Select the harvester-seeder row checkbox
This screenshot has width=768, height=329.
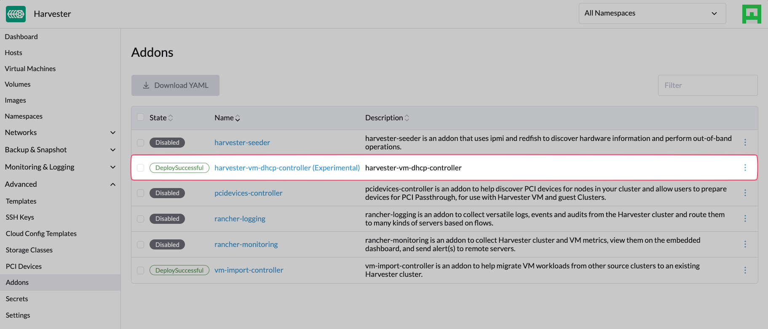click(141, 143)
